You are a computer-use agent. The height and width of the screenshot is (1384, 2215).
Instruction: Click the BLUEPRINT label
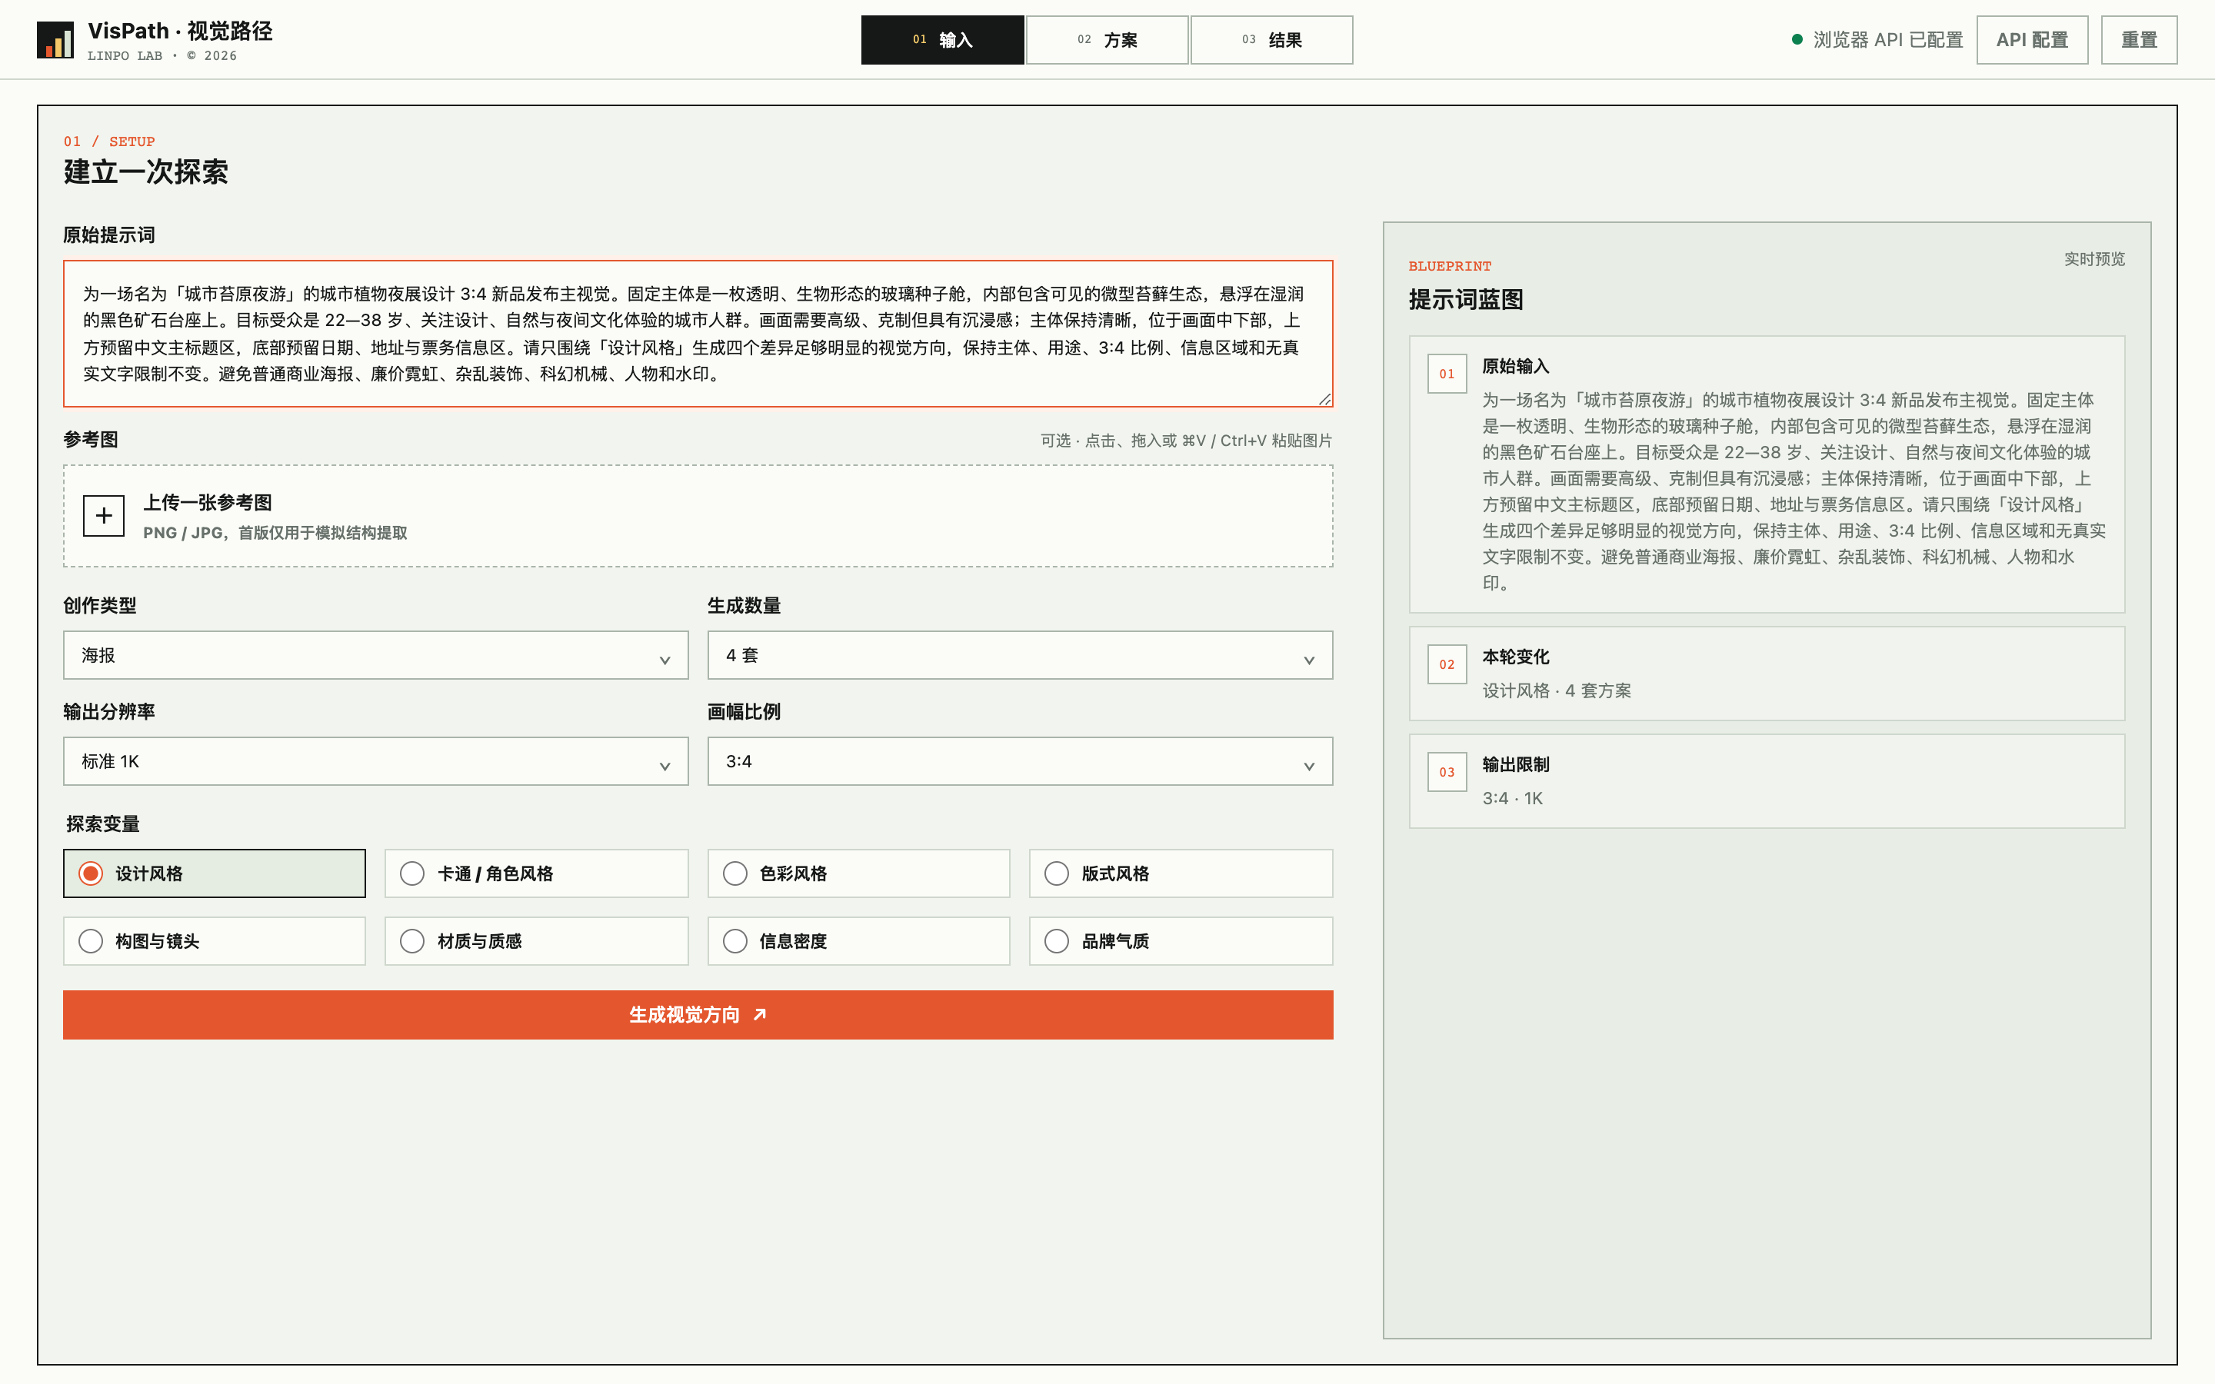tap(1450, 266)
